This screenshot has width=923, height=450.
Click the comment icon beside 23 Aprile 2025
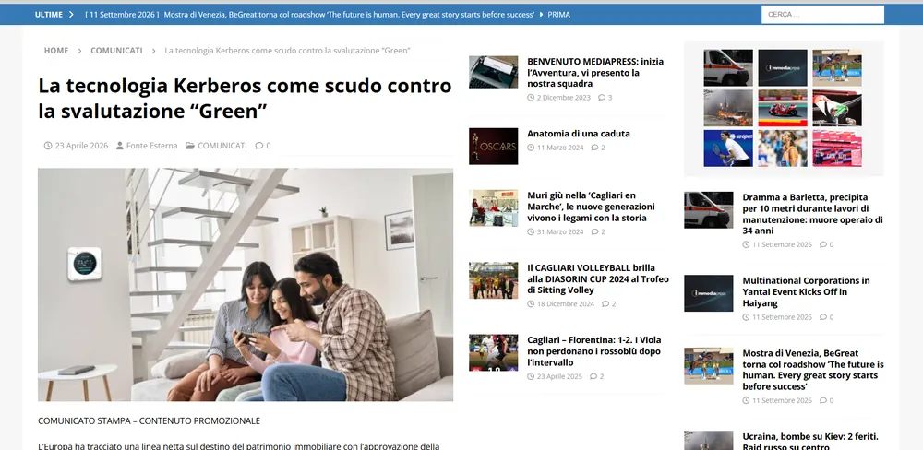(593, 376)
